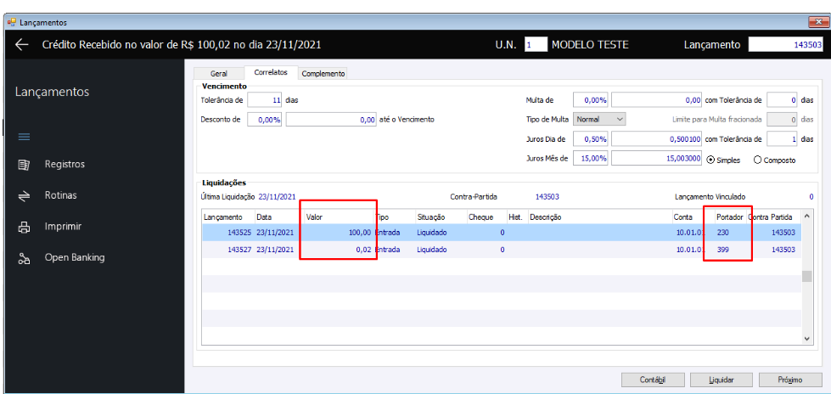Click the Registros icon in sidebar
Screen dimensions: 831x394
click(24, 165)
